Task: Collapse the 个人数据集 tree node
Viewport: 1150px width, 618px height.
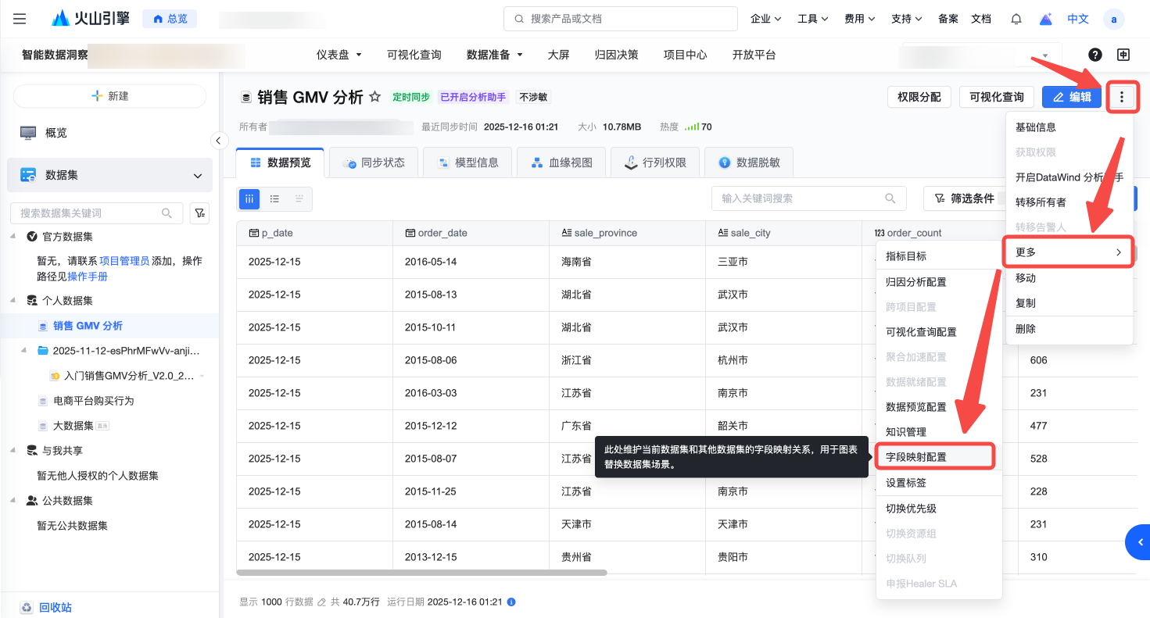Action: pyautogui.click(x=13, y=301)
